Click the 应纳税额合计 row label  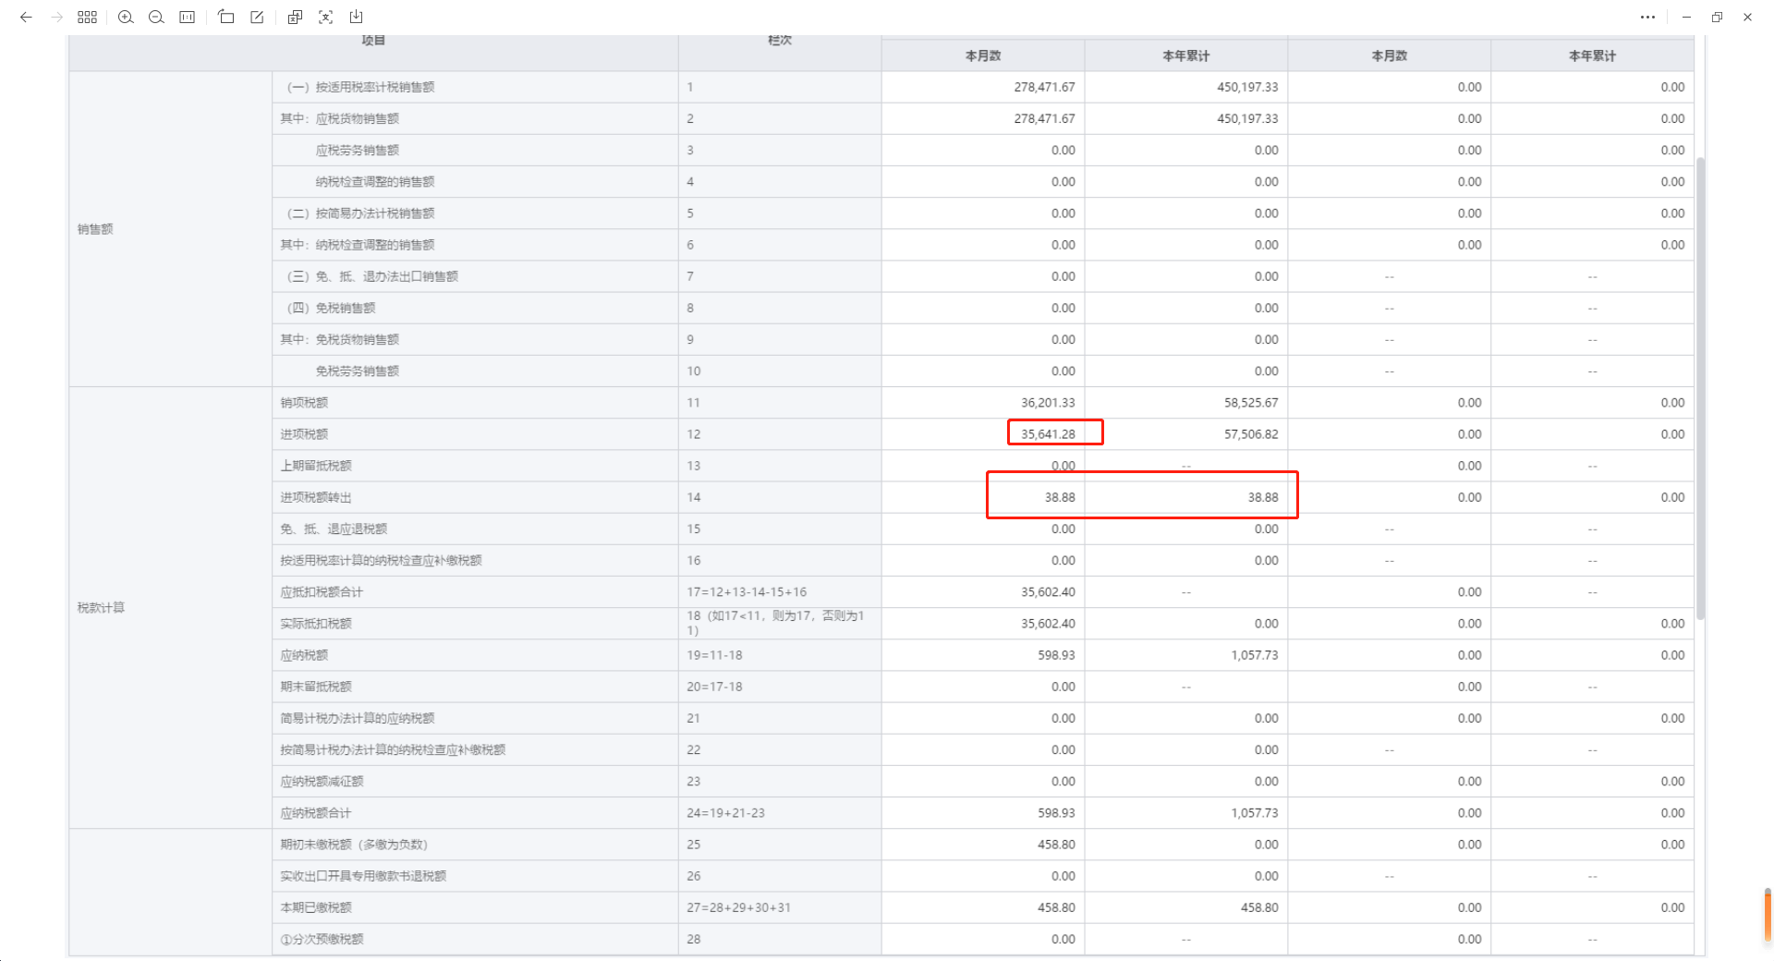tap(316, 813)
